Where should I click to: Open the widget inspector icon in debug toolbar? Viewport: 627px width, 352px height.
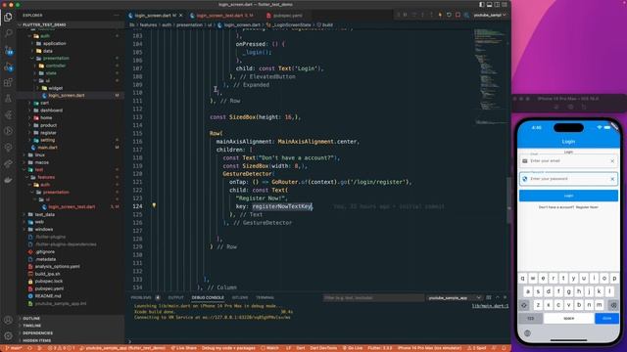pos(466,16)
